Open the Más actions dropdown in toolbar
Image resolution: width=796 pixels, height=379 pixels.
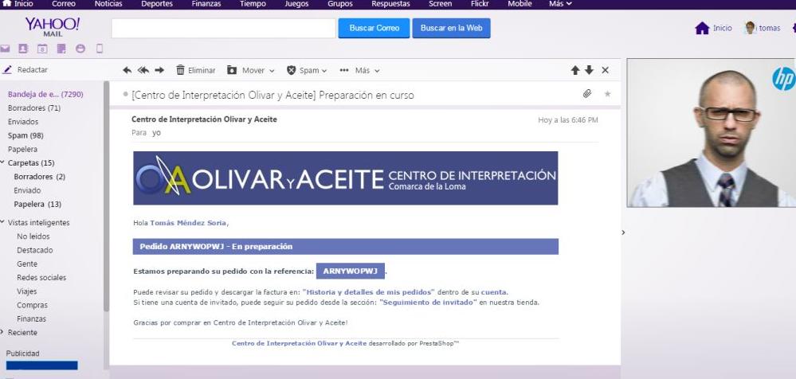(359, 71)
